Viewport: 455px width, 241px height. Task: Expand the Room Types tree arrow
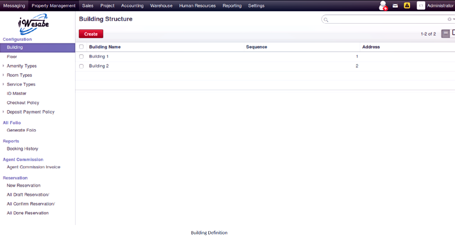point(4,75)
